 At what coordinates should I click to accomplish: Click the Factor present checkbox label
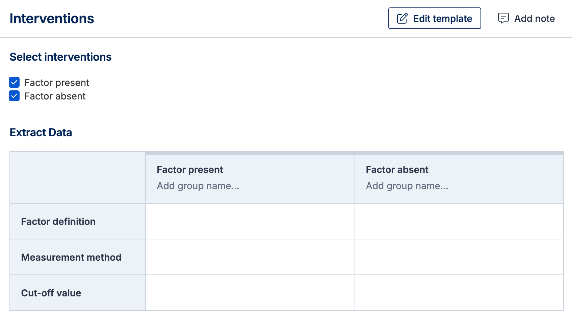[x=57, y=83]
